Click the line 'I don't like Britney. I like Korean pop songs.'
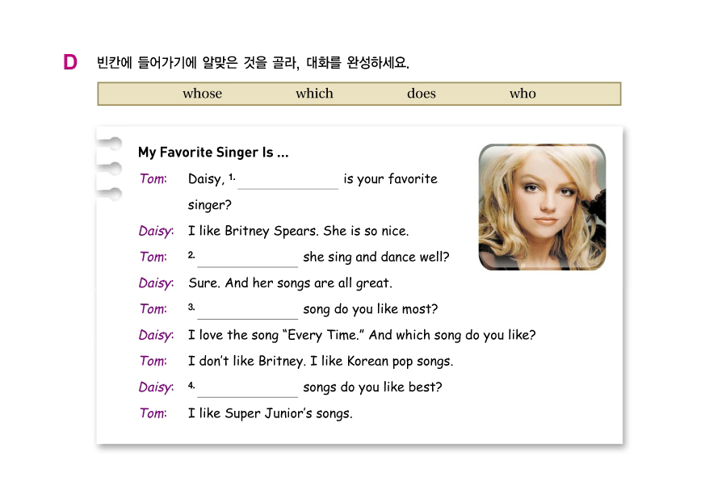 point(321,362)
